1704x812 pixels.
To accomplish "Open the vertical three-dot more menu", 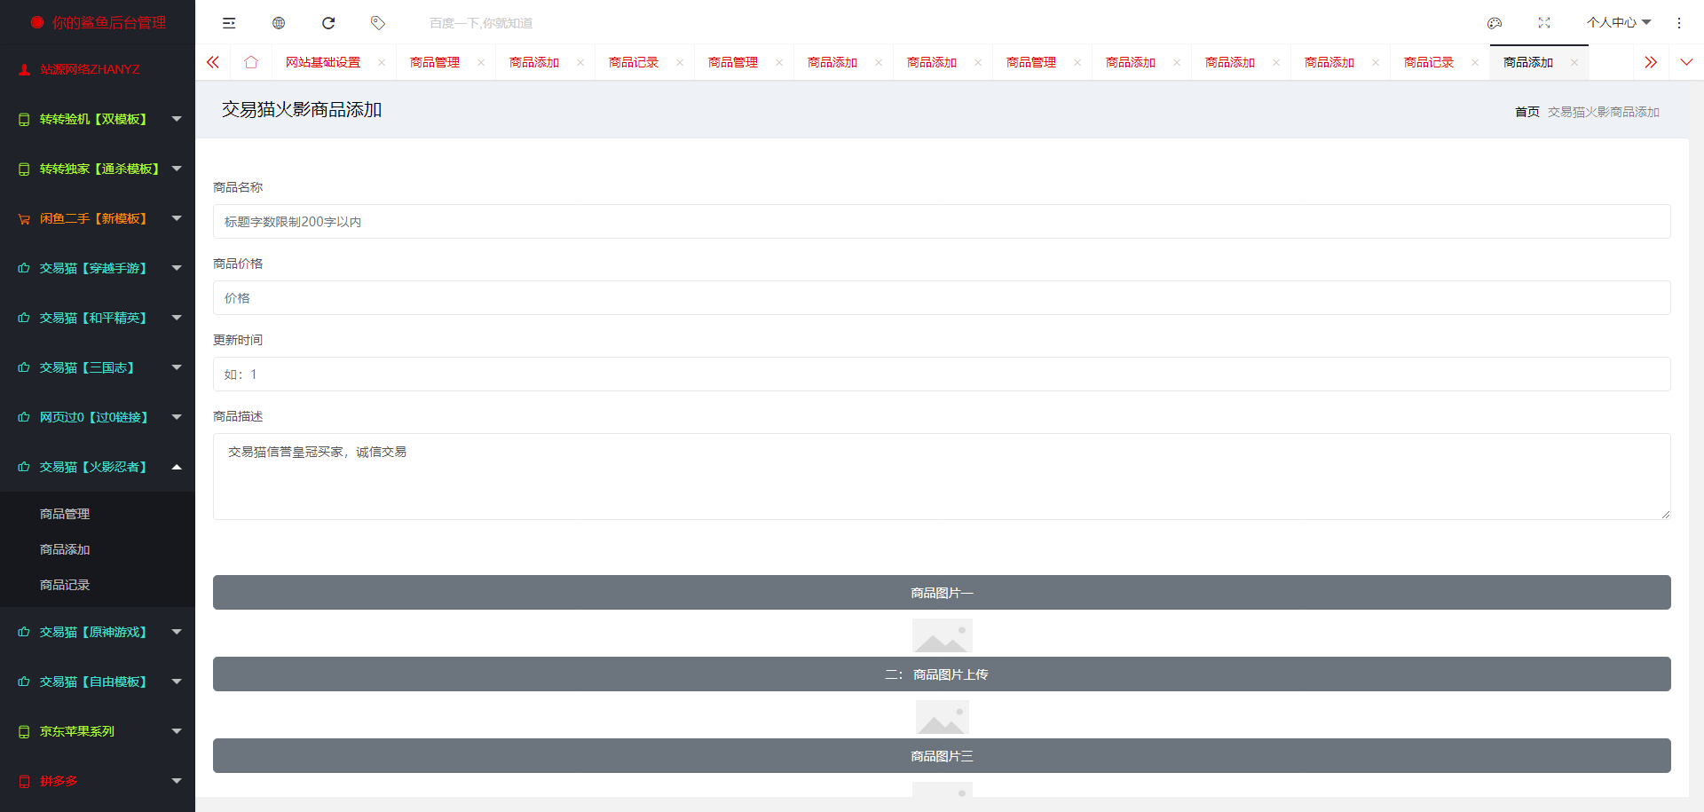I will click(1679, 23).
